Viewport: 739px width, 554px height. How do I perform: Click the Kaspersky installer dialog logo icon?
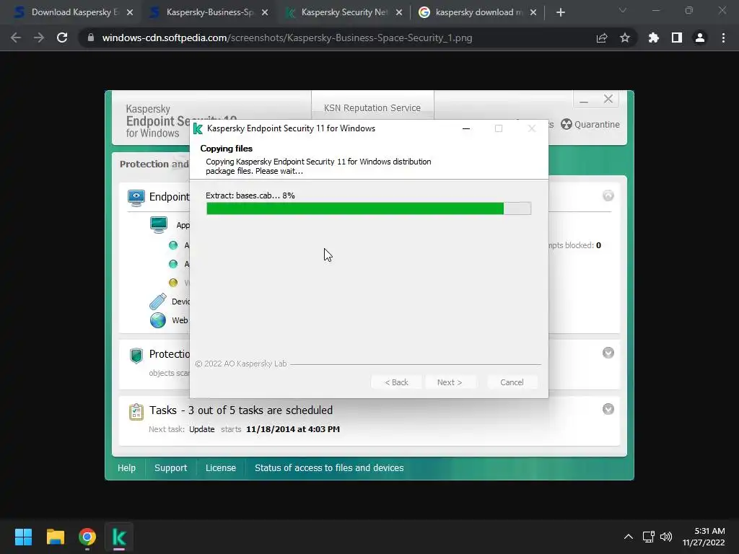198,128
